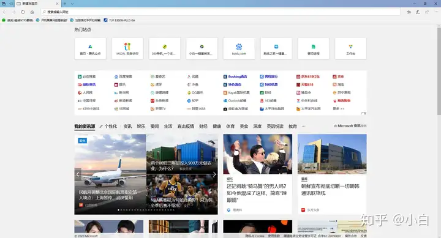This screenshot has height=238, width=441.
Task: Open the 微软官方商城 link
Action: 236,108
